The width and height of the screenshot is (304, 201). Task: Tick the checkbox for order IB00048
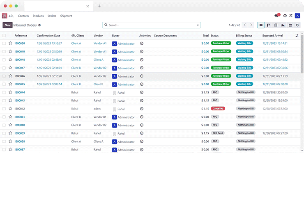[x=4, y=60]
